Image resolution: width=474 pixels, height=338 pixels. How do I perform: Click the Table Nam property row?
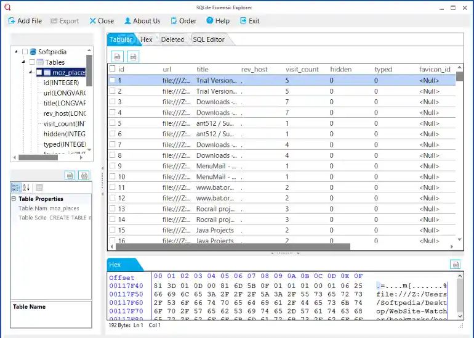point(51,208)
